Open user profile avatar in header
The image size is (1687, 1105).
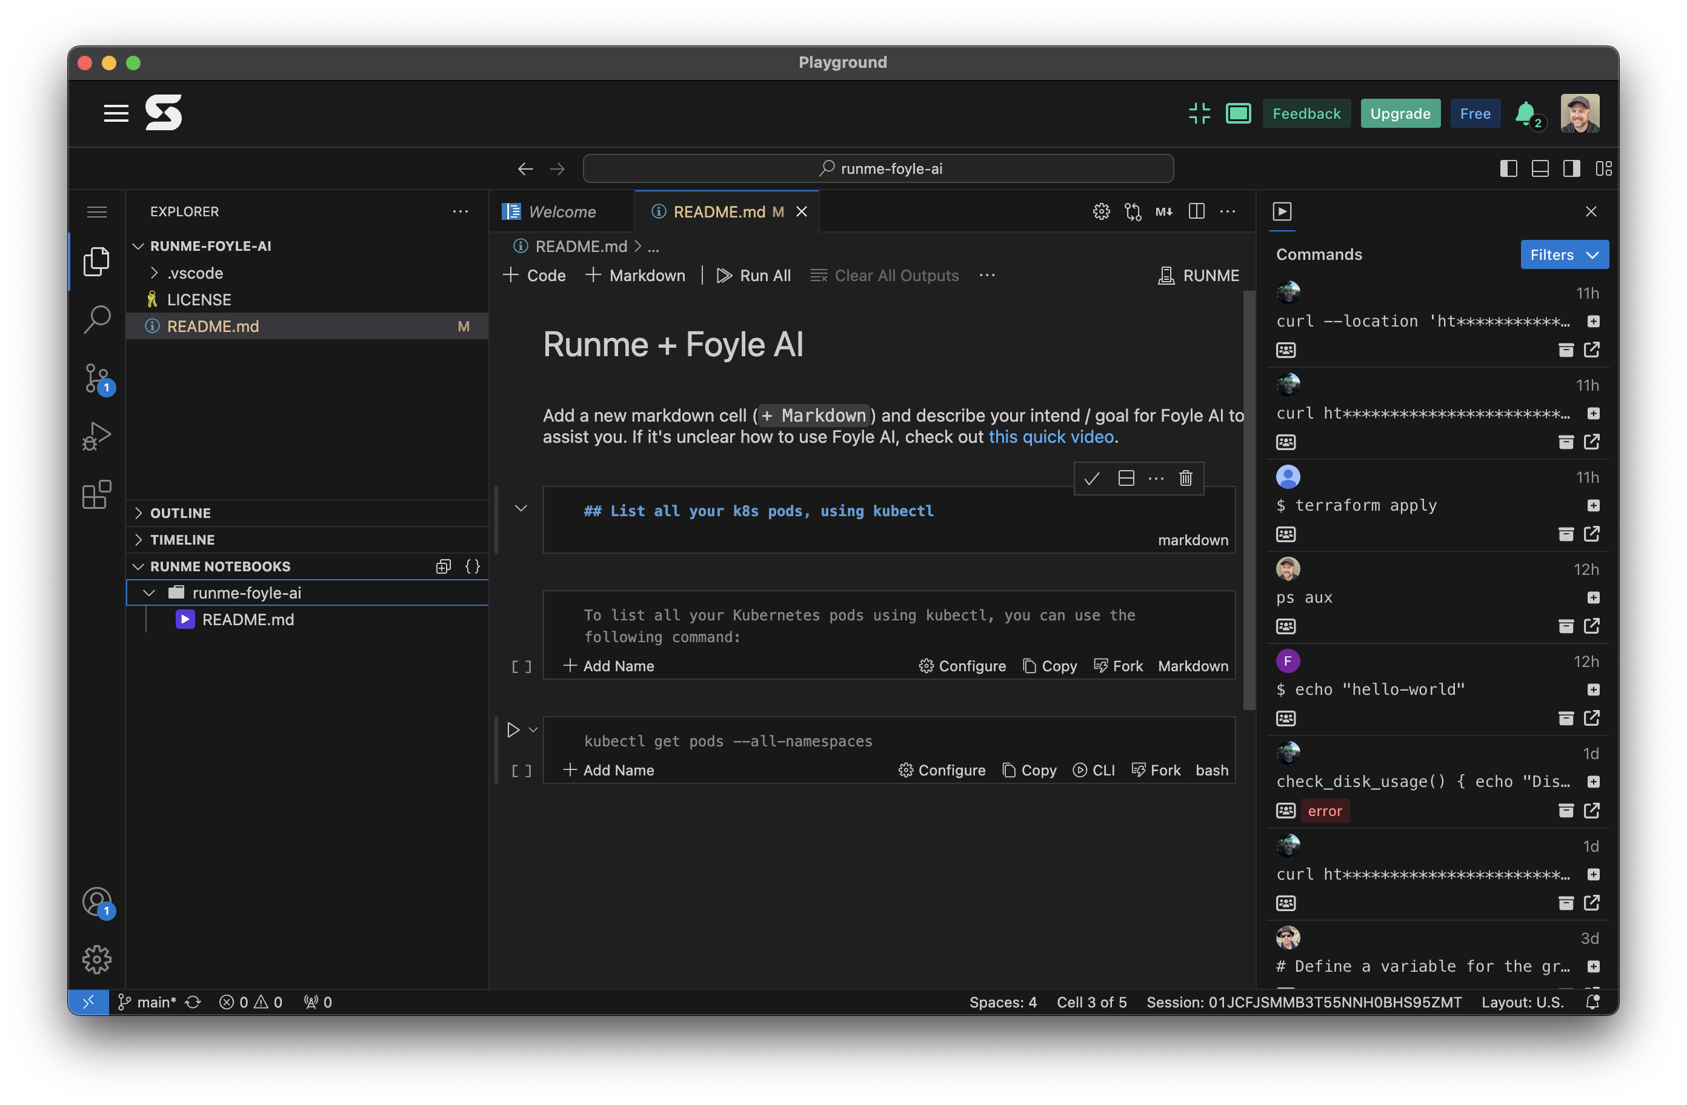(1579, 113)
